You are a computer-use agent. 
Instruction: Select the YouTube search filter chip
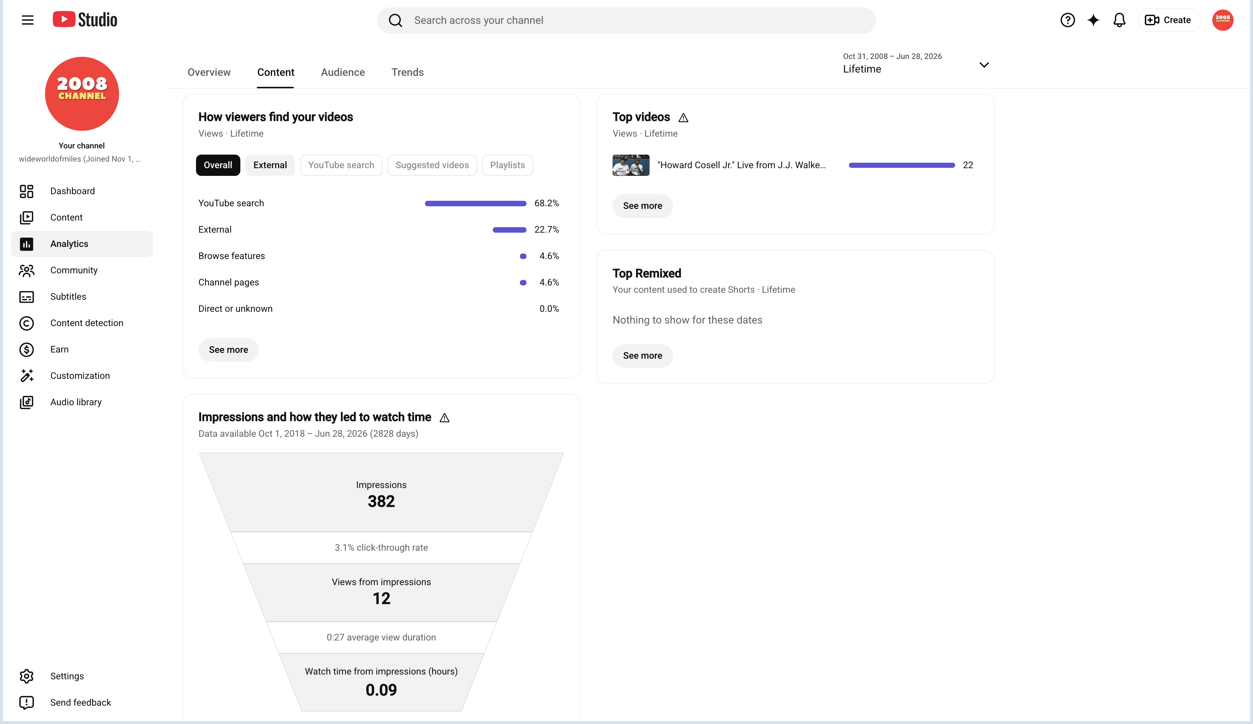tap(341, 165)
